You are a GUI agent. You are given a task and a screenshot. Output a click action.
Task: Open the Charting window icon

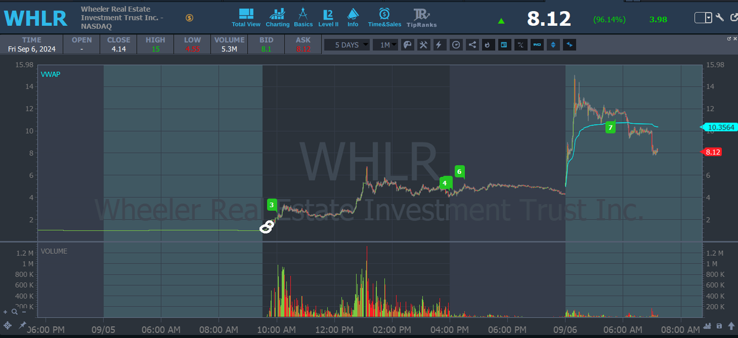(278, 18)
